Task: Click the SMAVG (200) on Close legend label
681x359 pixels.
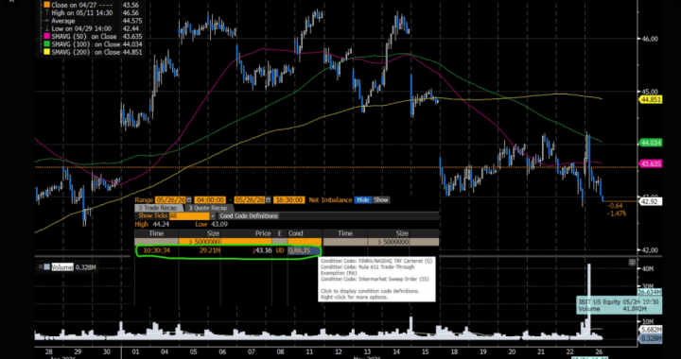Action: 85,52
